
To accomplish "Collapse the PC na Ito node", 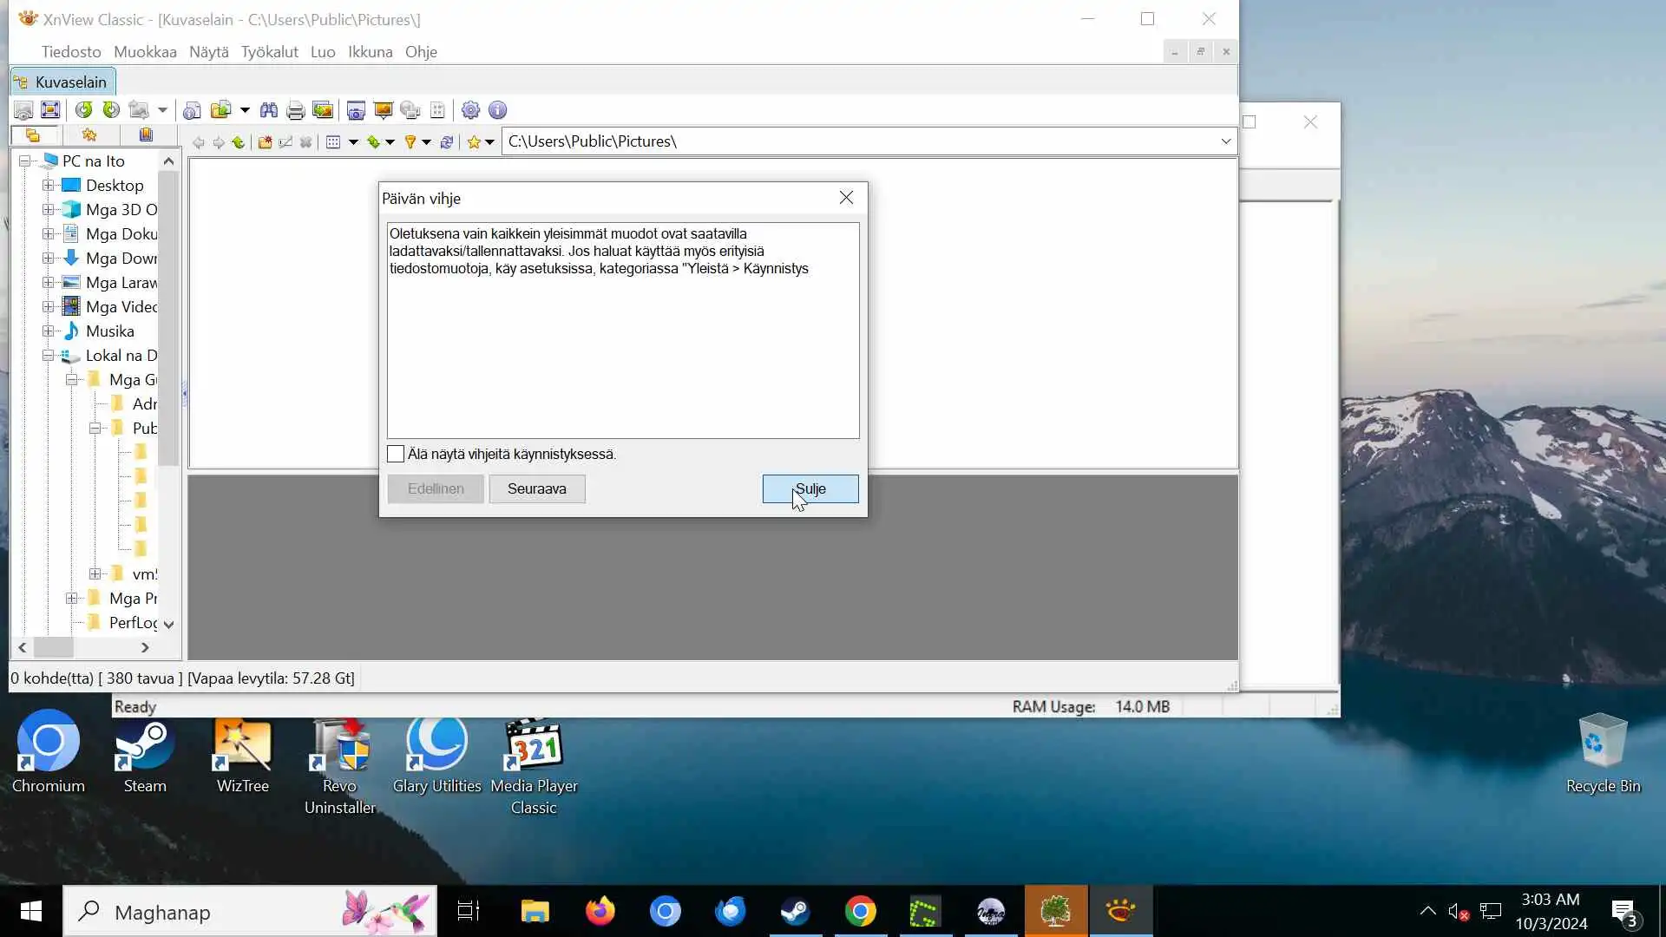I will tap(25, 161).
